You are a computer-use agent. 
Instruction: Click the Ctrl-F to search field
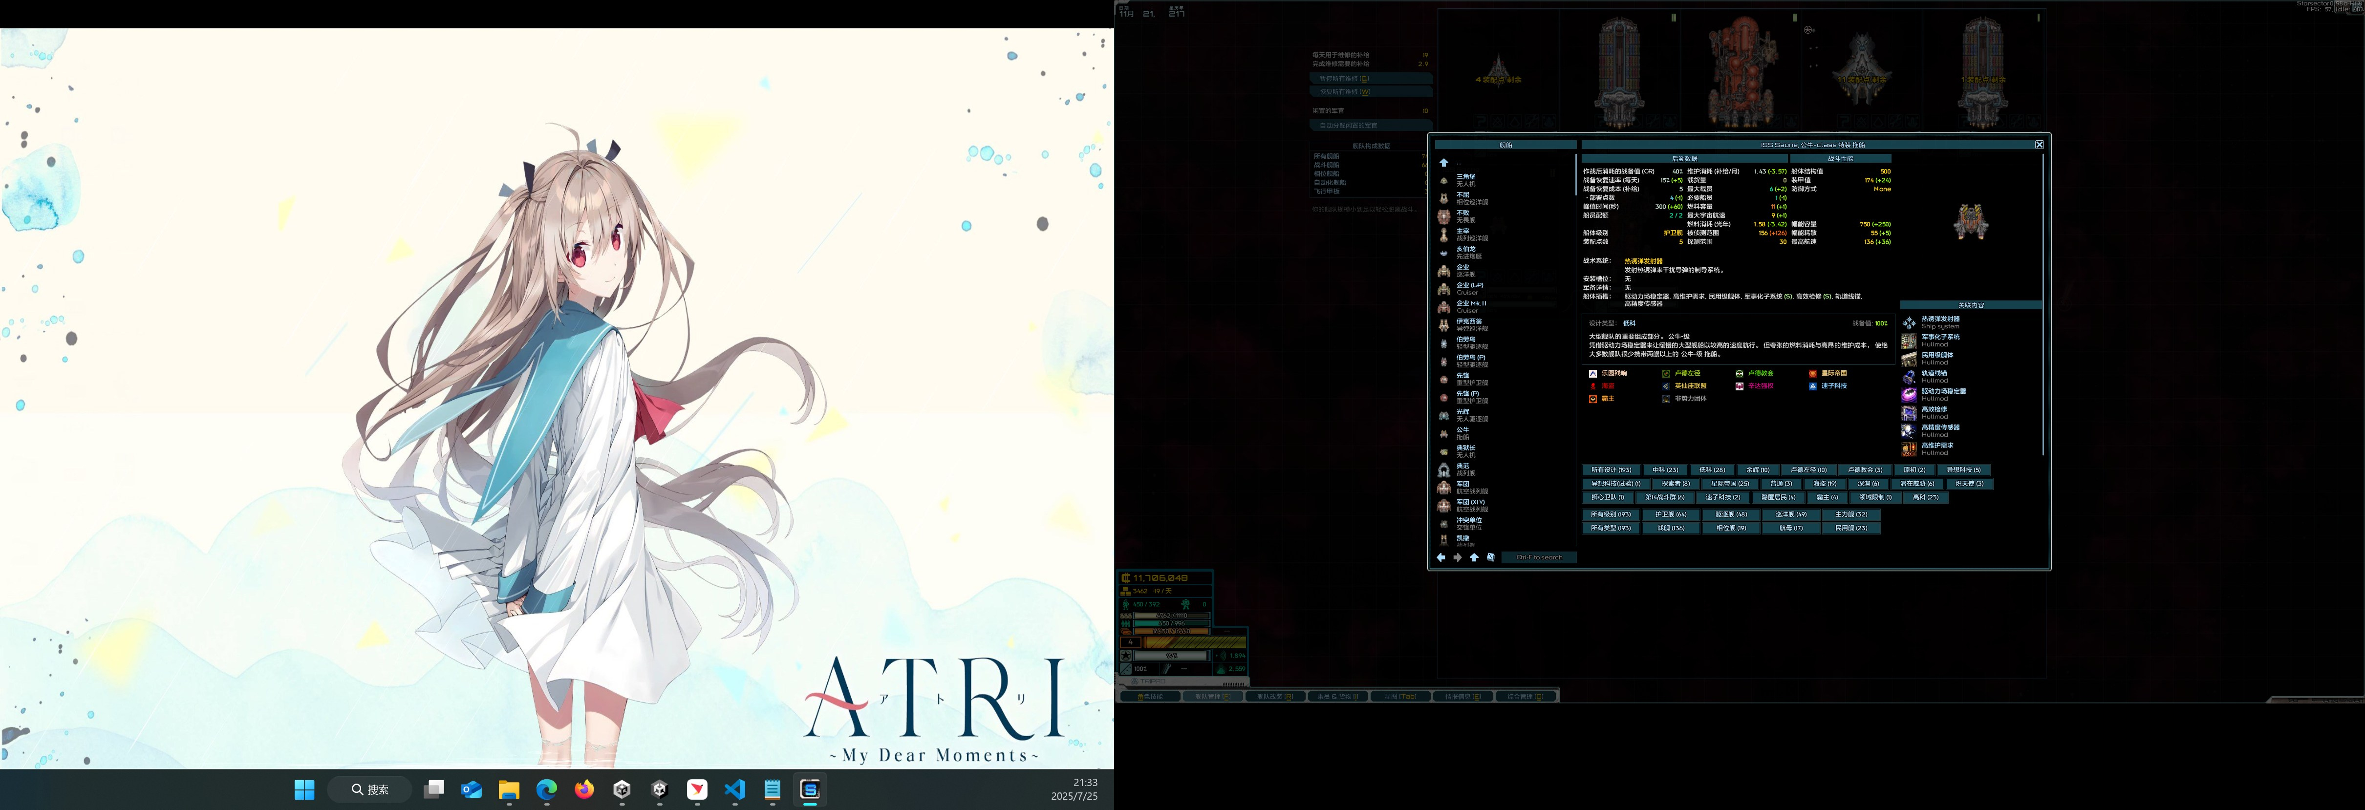[1539, 557]
